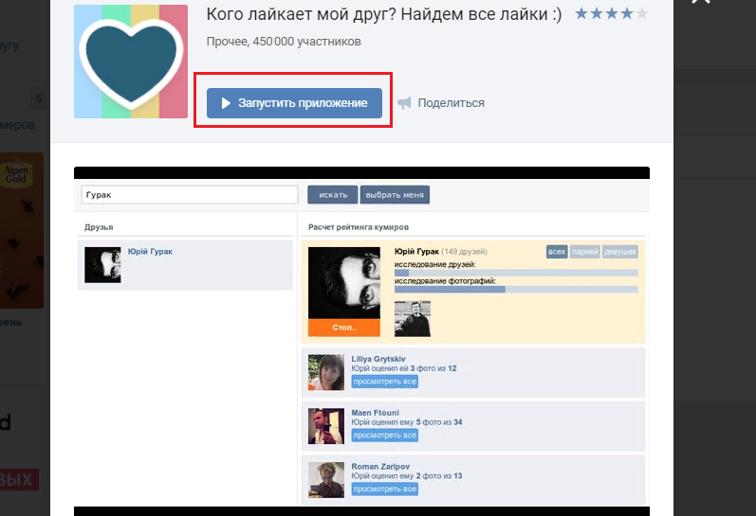Viewport: 756px width, 516px height.
Task: Click просмотреть все under Maen Ftouni
Action: pos(384,436)
